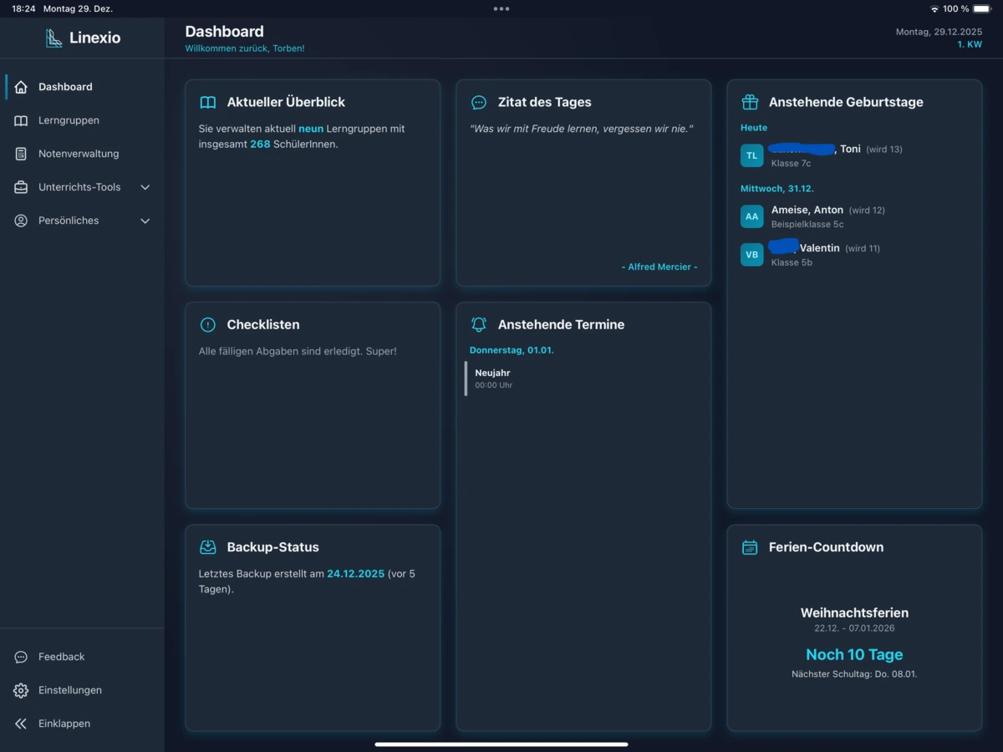Expand the Unterrichts-Tools chevron
The height and width of the screenshot is (752, 1003).
145,187
